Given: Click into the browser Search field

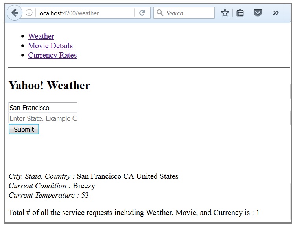Looking at the screenshot, I should point(184,13).
